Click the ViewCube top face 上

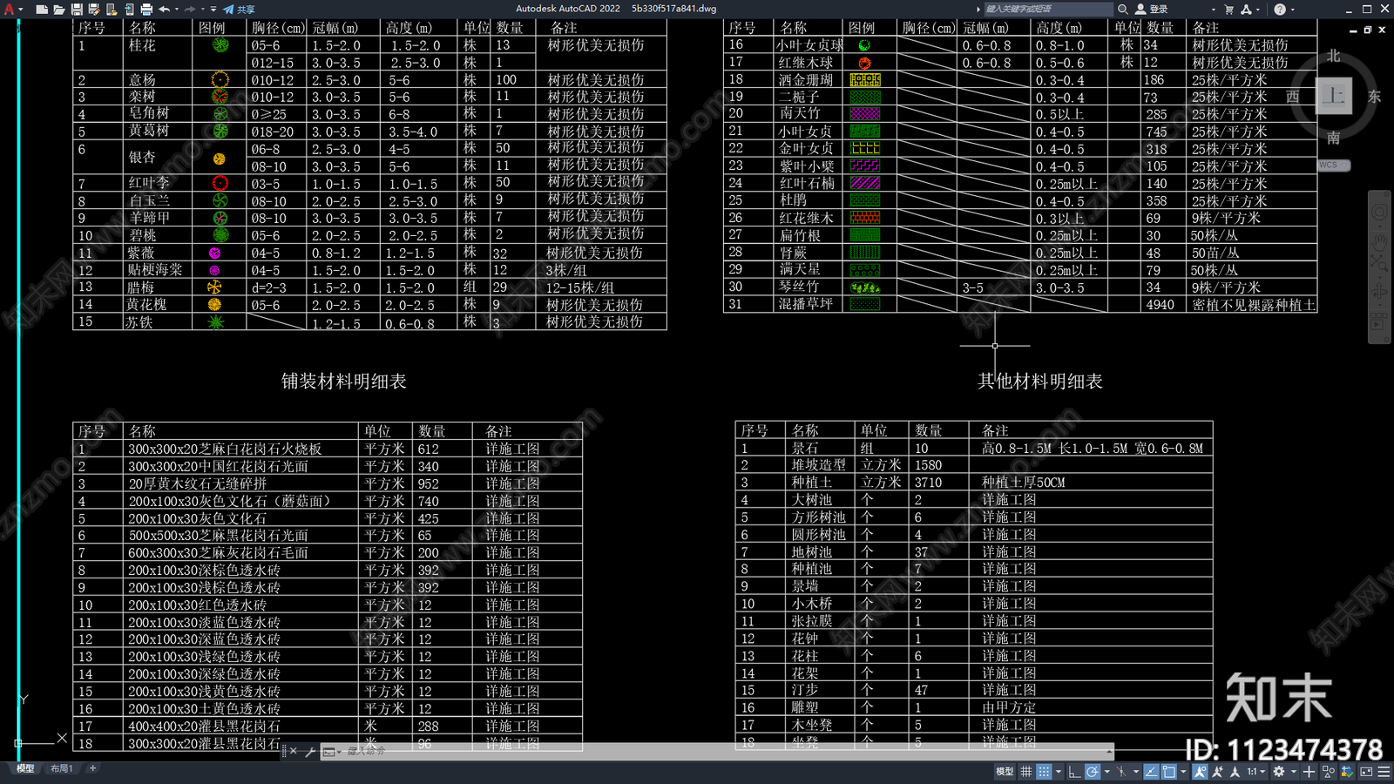[1333, 95]
